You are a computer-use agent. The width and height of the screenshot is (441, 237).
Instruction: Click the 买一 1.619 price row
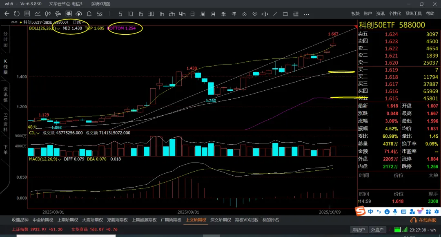[x=398, y=70]
